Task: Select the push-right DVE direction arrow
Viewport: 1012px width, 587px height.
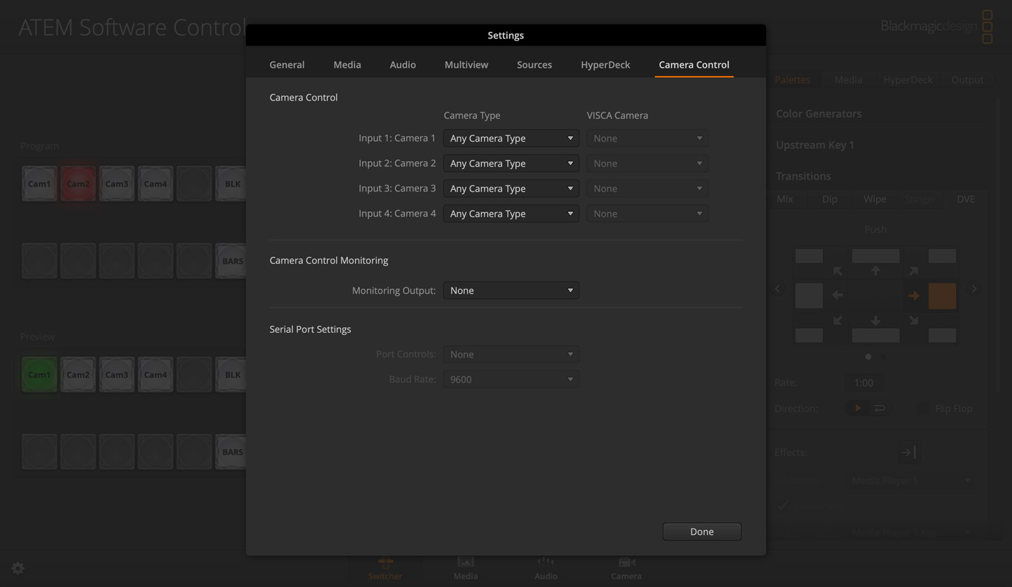Action: [x=913, y=295]
